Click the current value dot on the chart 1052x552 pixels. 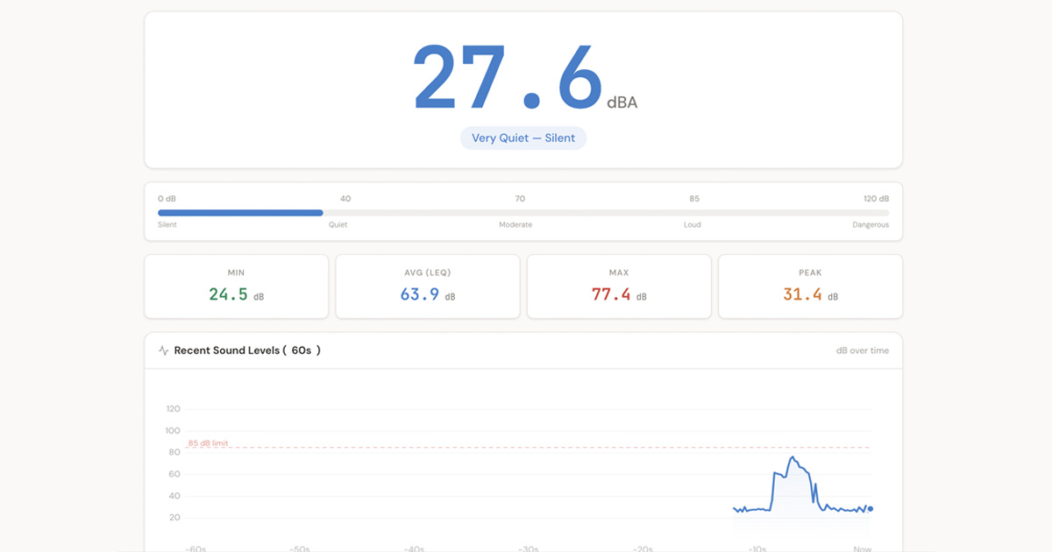pos(871,507)
